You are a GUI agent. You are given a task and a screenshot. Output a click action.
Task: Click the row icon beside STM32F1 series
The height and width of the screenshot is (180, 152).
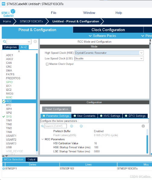tap(4, 169)
